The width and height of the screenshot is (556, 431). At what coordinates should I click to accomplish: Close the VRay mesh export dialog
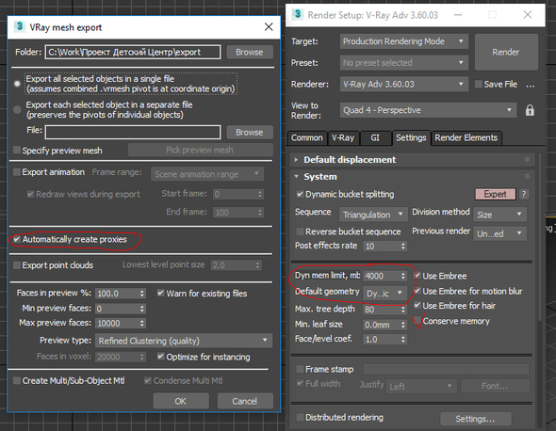(x=269, y=27)
